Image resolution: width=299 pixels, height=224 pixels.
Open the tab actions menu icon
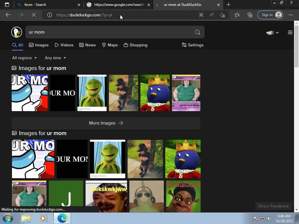click(x=7, y=5)
